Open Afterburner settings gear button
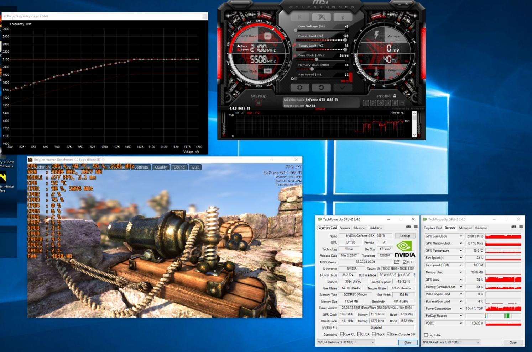532x352 pixels. pos(300,87)
